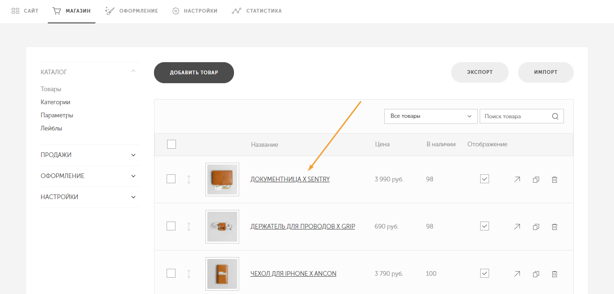Delete the Держатель для проводов X Grip product

(x=555, y=227)
